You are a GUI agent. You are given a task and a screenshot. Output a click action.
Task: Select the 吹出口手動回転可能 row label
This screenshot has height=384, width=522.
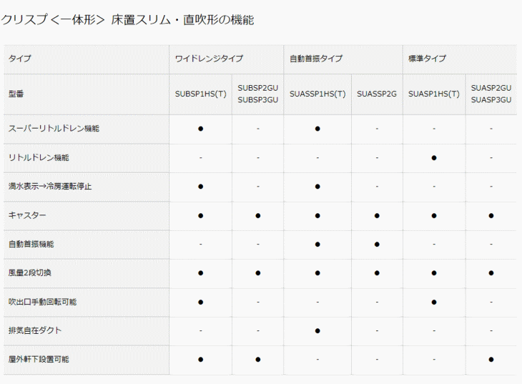[42, 302]
